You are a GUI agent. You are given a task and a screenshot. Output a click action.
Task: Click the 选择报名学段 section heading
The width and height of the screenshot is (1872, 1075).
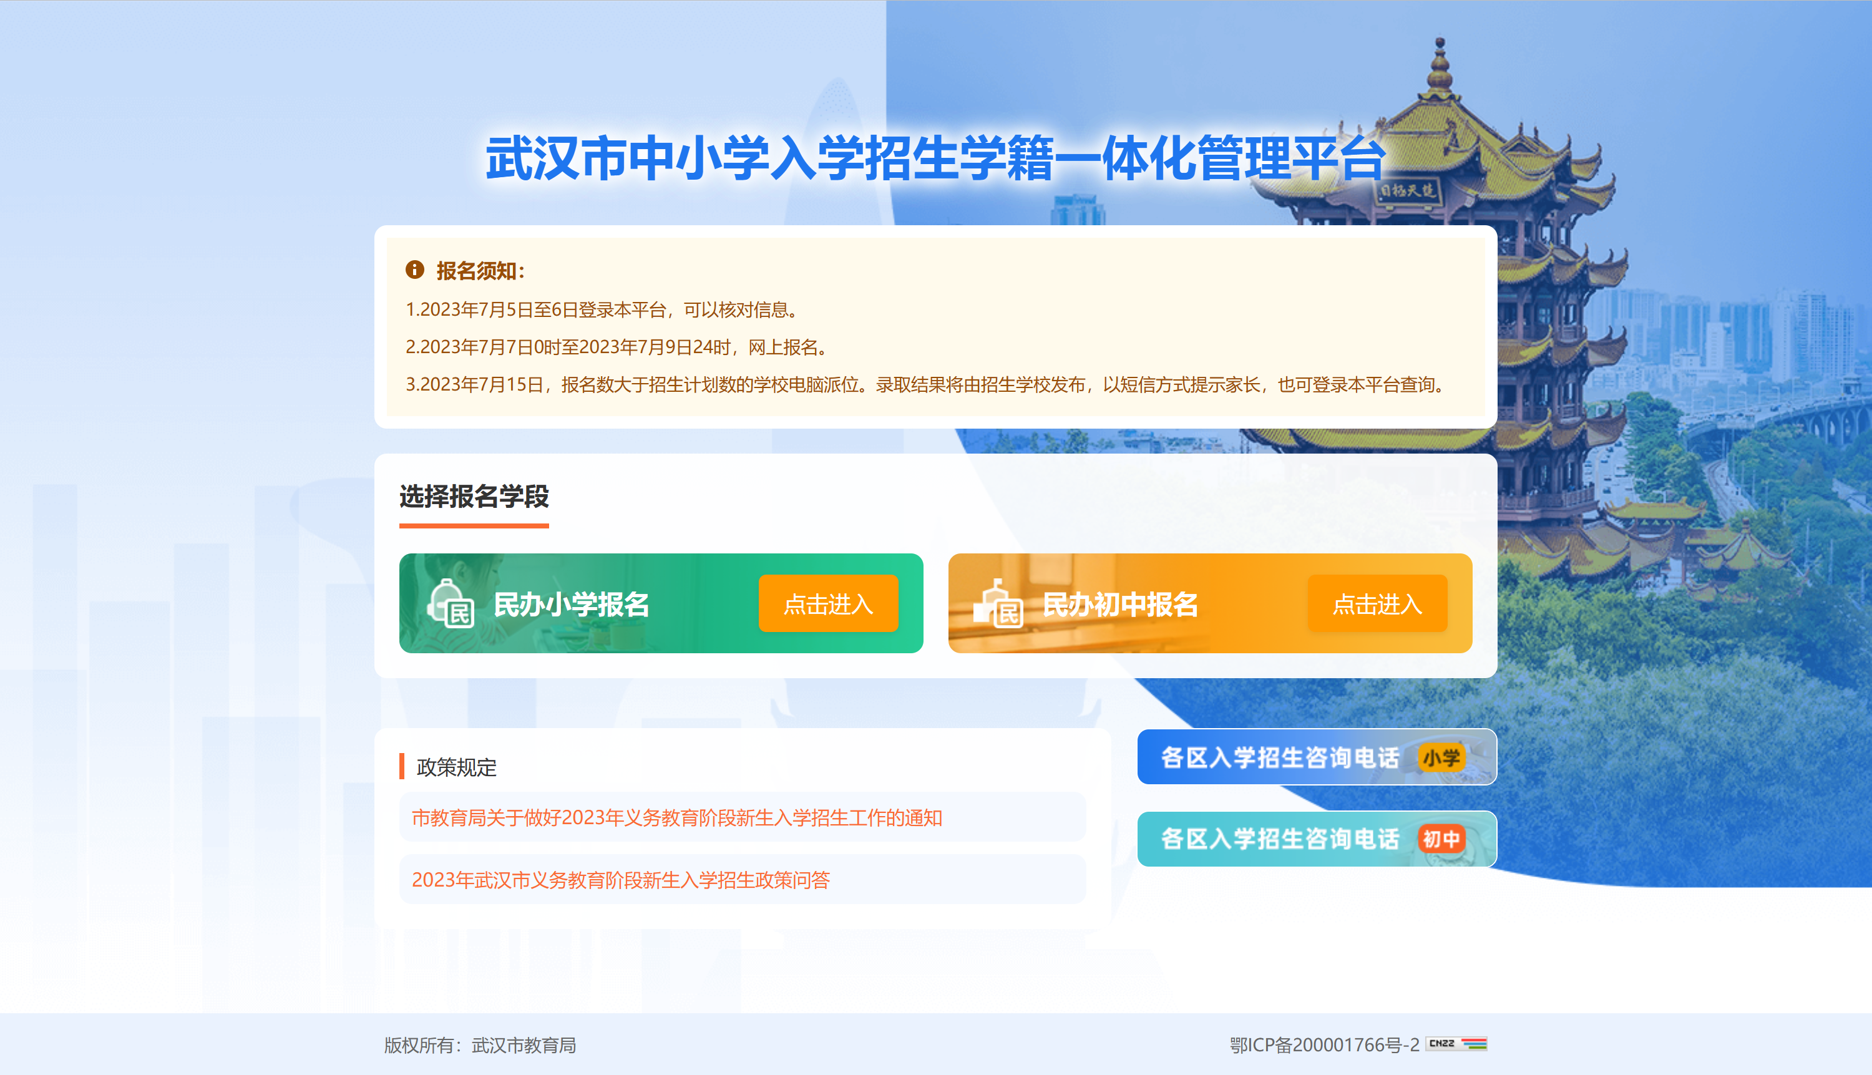pos(474,496)
